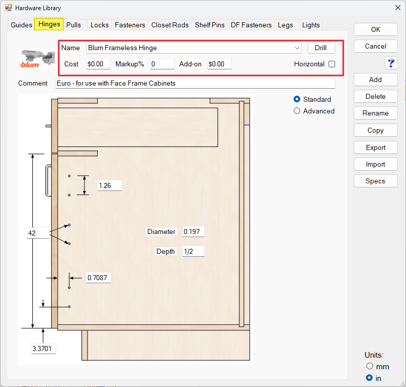
Task: Choose the Standard radio option
Action: pos(297,99)
